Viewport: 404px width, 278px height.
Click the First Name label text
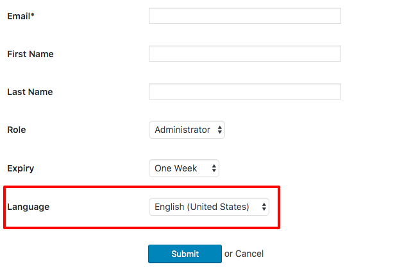tap(30, 54)
